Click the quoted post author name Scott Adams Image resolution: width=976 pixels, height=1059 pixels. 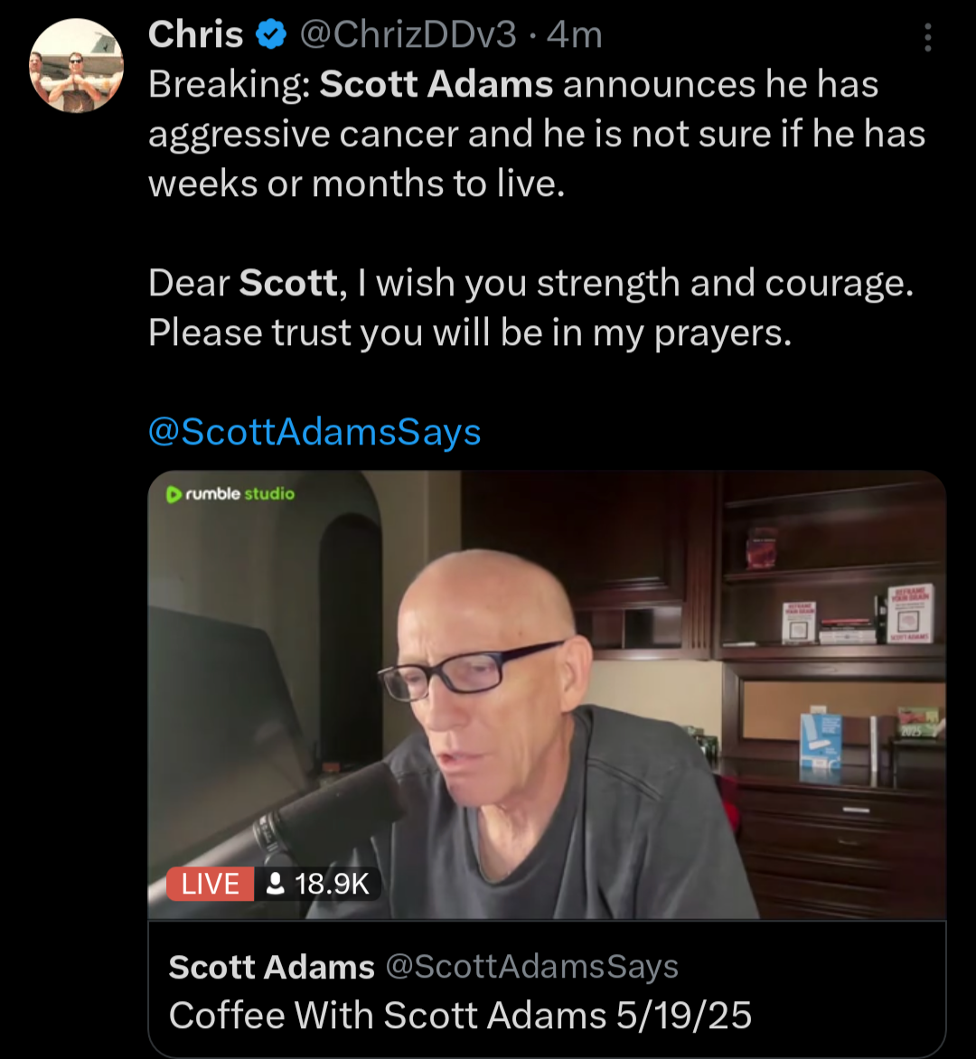click(x=271, y=967)
